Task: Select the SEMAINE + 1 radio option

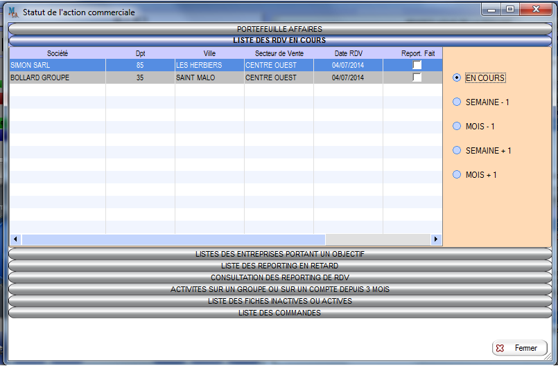Action: 456,150
